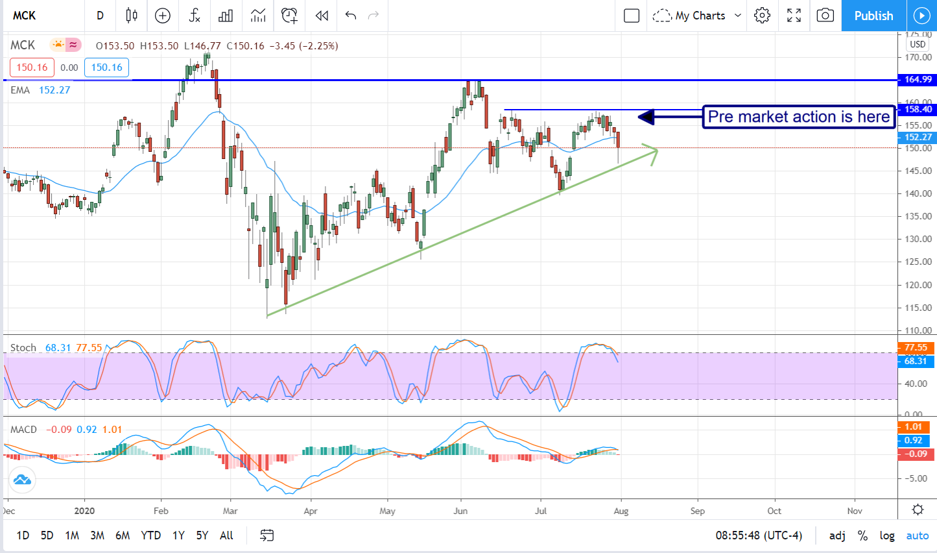Viewport: 937px width, 553px height.
Task: Click the pink approximate-sign icon in the legend
Action: coord(73,45)
